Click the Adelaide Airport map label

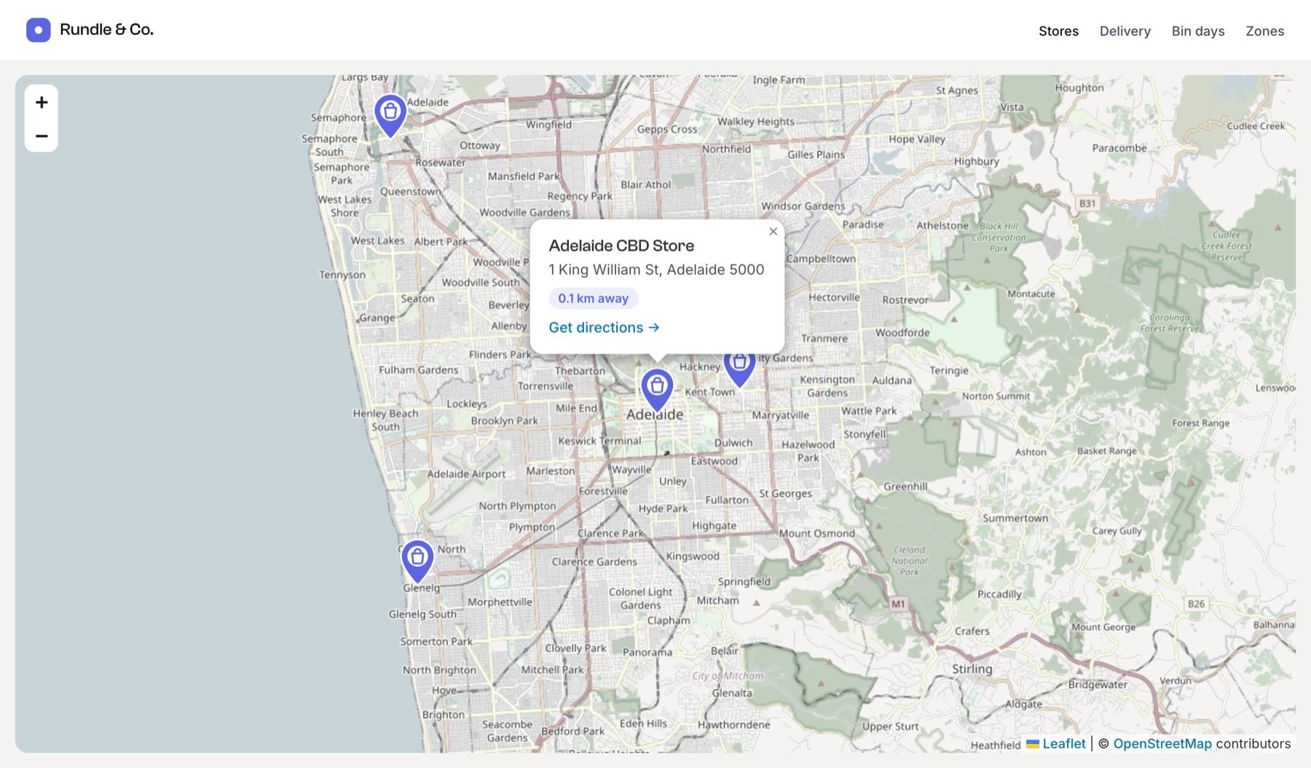[x=466, y=474]
